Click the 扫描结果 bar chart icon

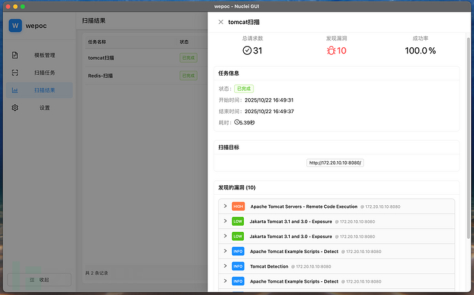pyautogui.click(x=15, y=90)
